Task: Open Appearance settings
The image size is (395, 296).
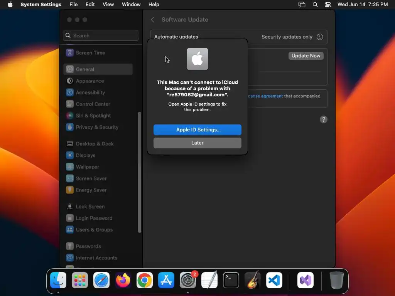Action: coord(98,81)
